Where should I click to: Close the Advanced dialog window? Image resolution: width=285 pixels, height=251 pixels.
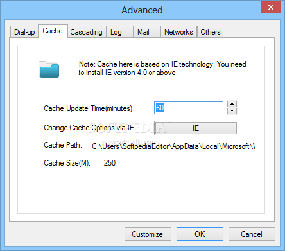point(271,7)
